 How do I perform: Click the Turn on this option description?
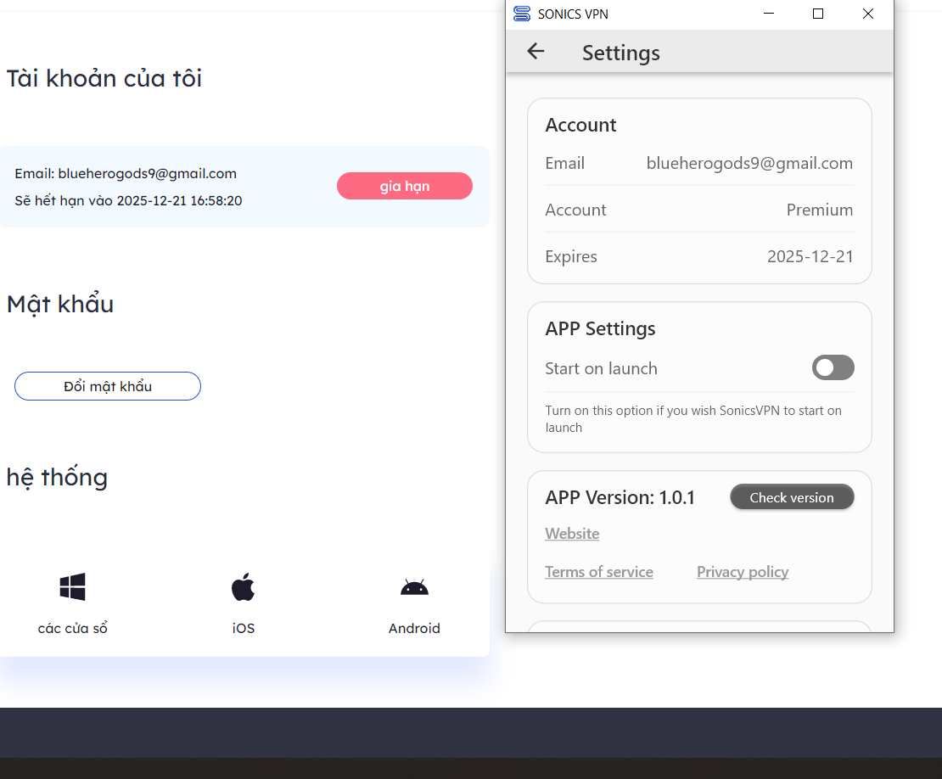[693, 418]
